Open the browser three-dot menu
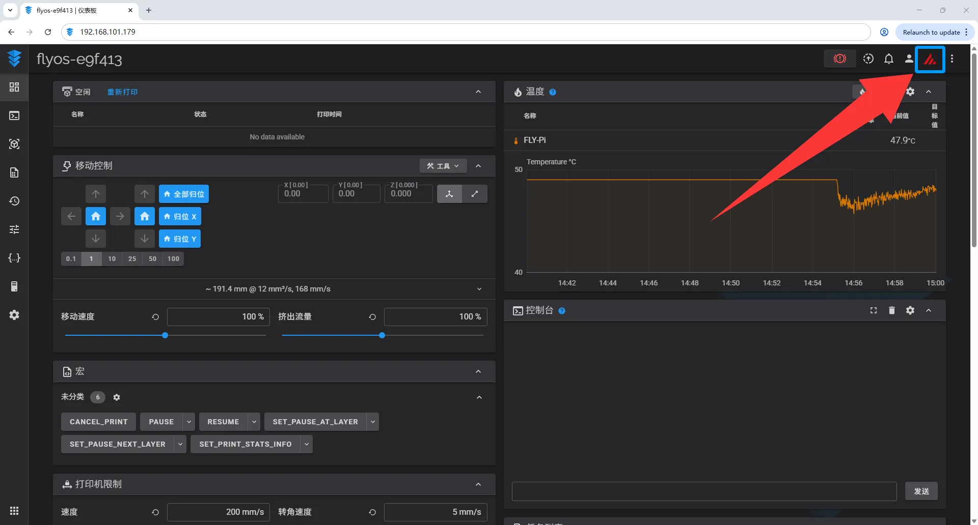 (966, 32)
